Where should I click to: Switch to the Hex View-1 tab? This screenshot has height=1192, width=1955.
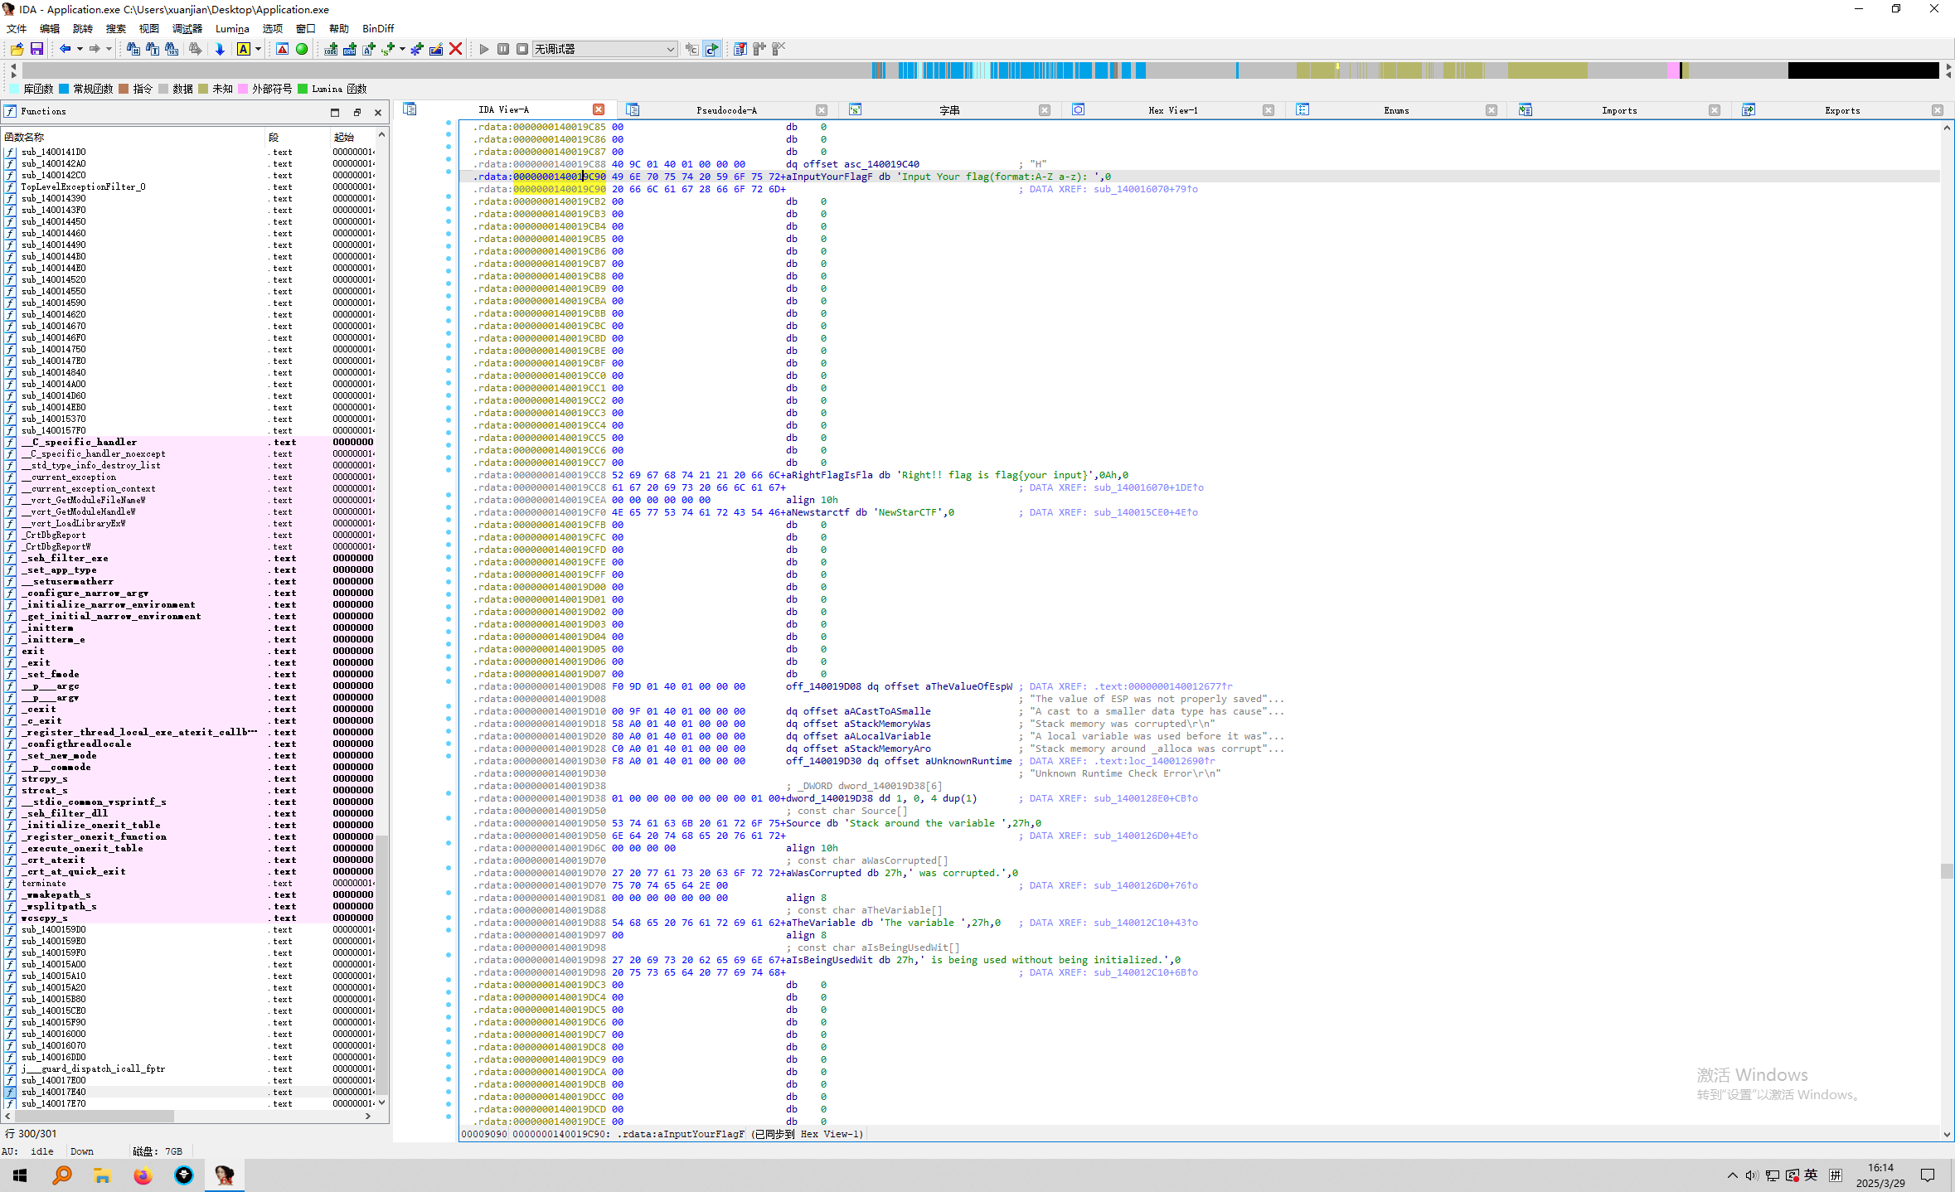(1172, 110)
